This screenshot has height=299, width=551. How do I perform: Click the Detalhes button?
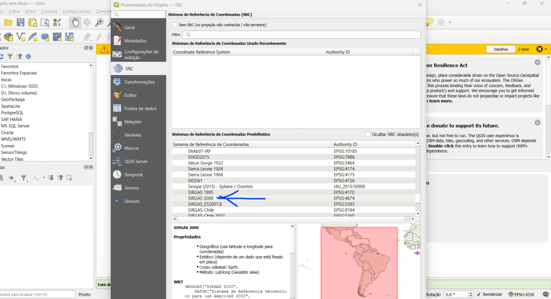click(x=500, y=49)
